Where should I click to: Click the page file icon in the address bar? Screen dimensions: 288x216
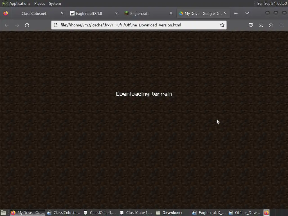56,25
